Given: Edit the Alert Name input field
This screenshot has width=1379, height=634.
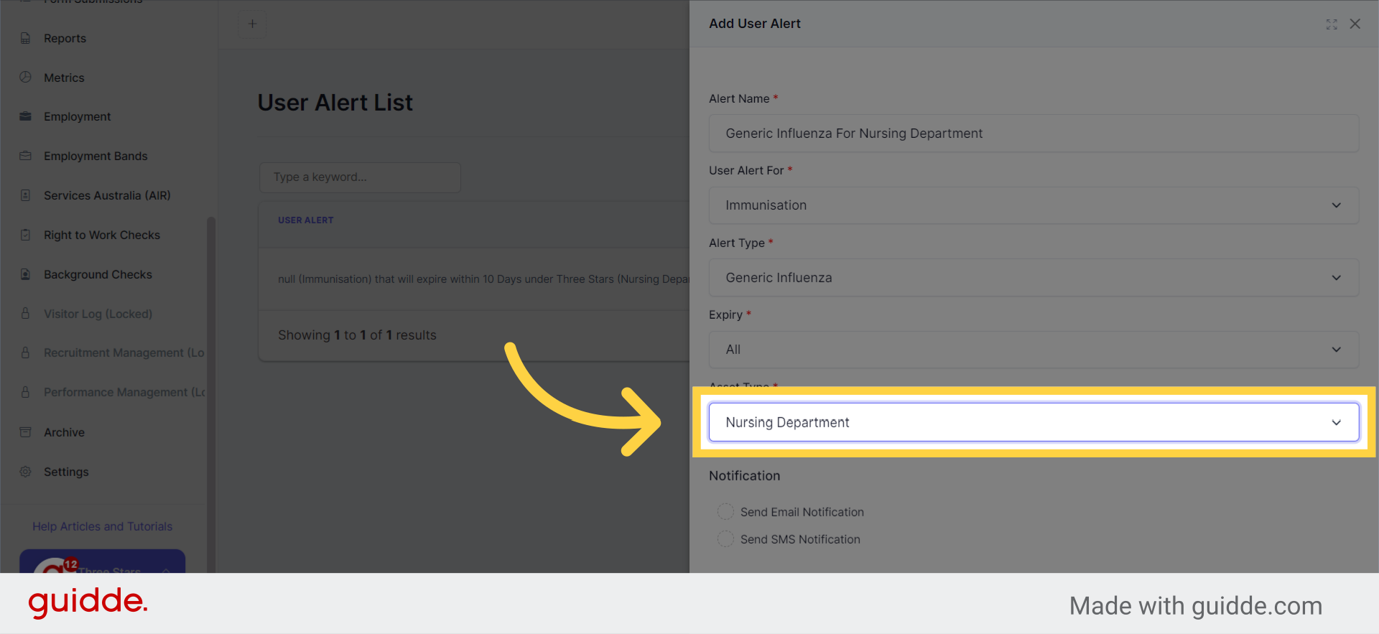Looking at the screenshot, I should pos(1034,134).
